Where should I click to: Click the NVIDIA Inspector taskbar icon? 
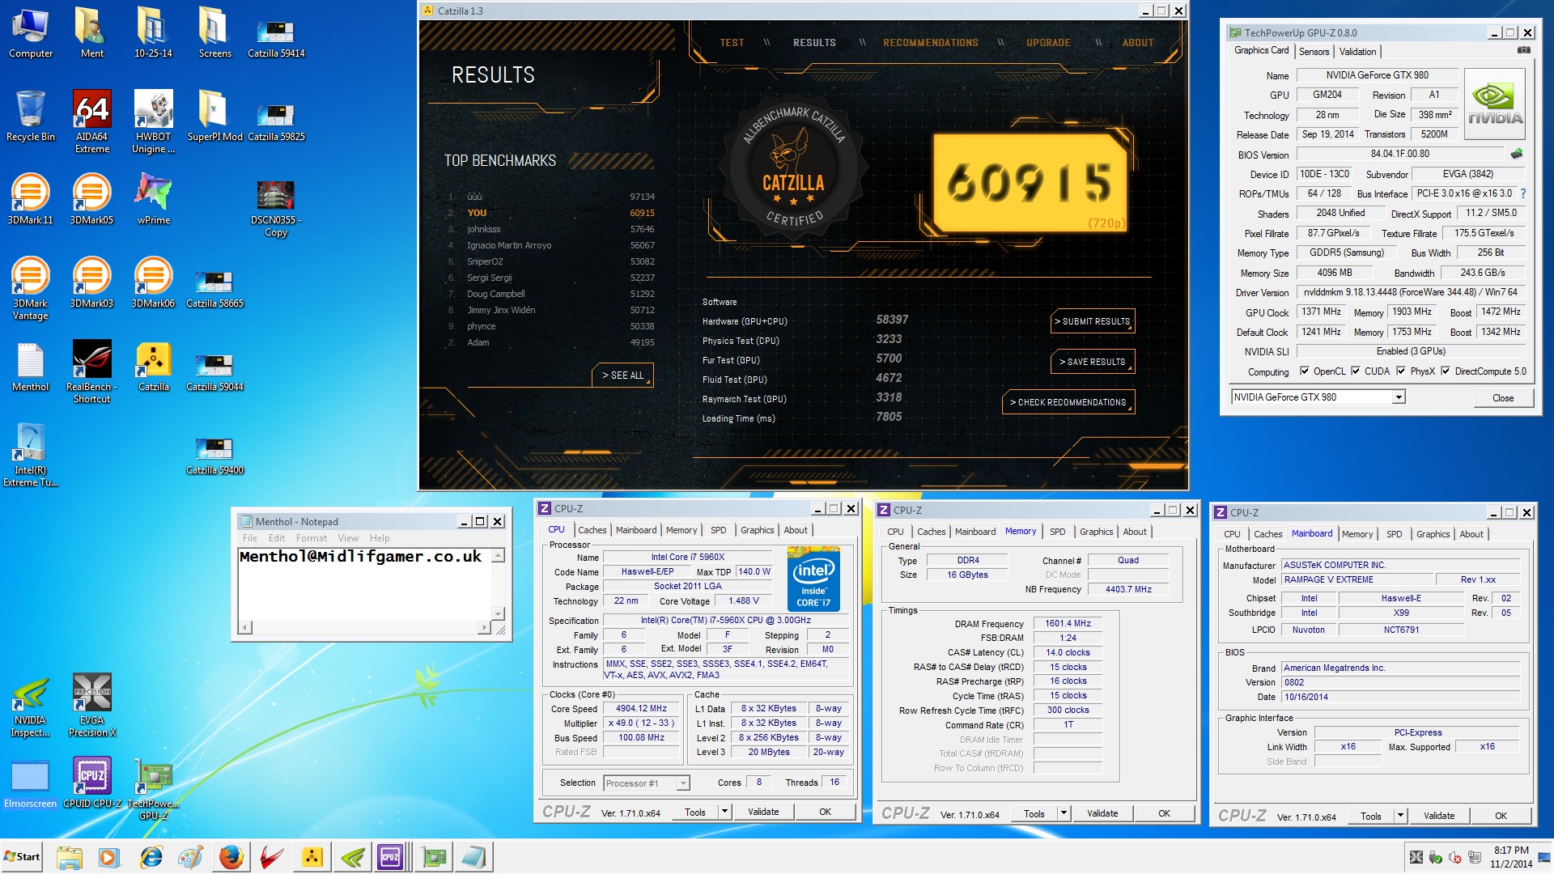(352, 857)
